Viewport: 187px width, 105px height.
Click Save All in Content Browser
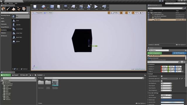[x=24, y=75]
